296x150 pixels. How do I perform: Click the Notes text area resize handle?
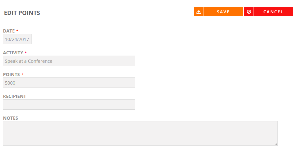(x=276, y=144)
